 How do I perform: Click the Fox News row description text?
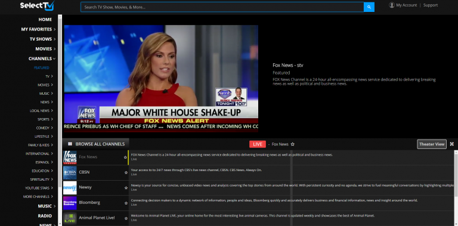tap(231, 155)
